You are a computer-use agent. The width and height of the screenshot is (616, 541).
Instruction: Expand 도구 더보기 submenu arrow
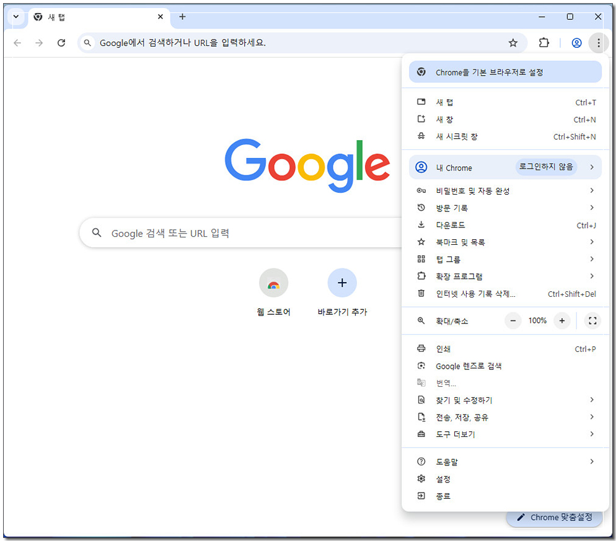coord(592,434)
